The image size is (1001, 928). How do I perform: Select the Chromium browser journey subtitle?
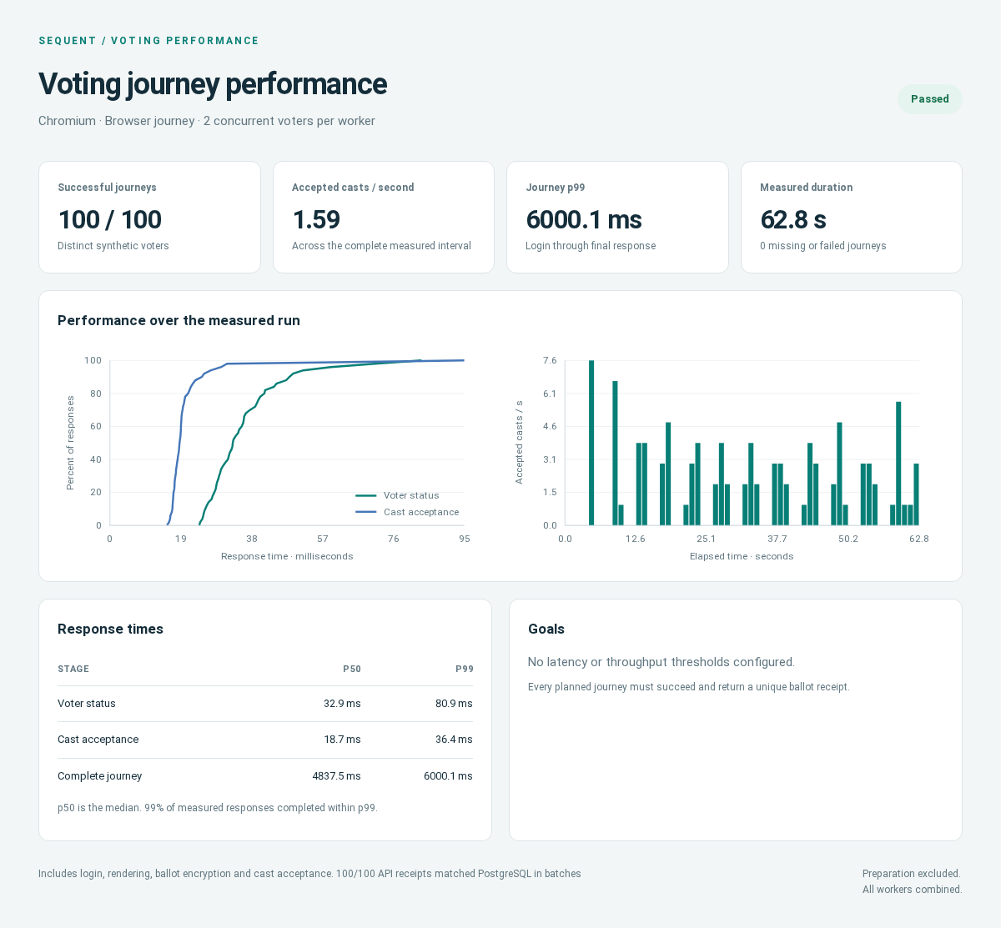pyautogui.click(x=207, y=121)
